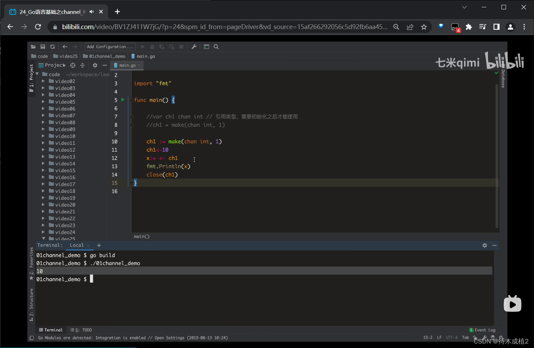Toggle the code fold marker at func main
534x348 pixels.
[131, 100]
